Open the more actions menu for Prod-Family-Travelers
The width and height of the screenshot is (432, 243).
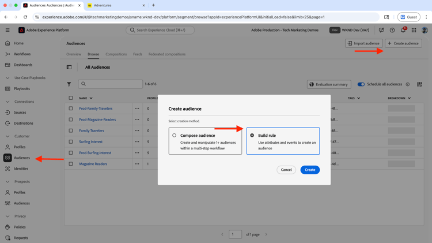click(x=137, y=109)
